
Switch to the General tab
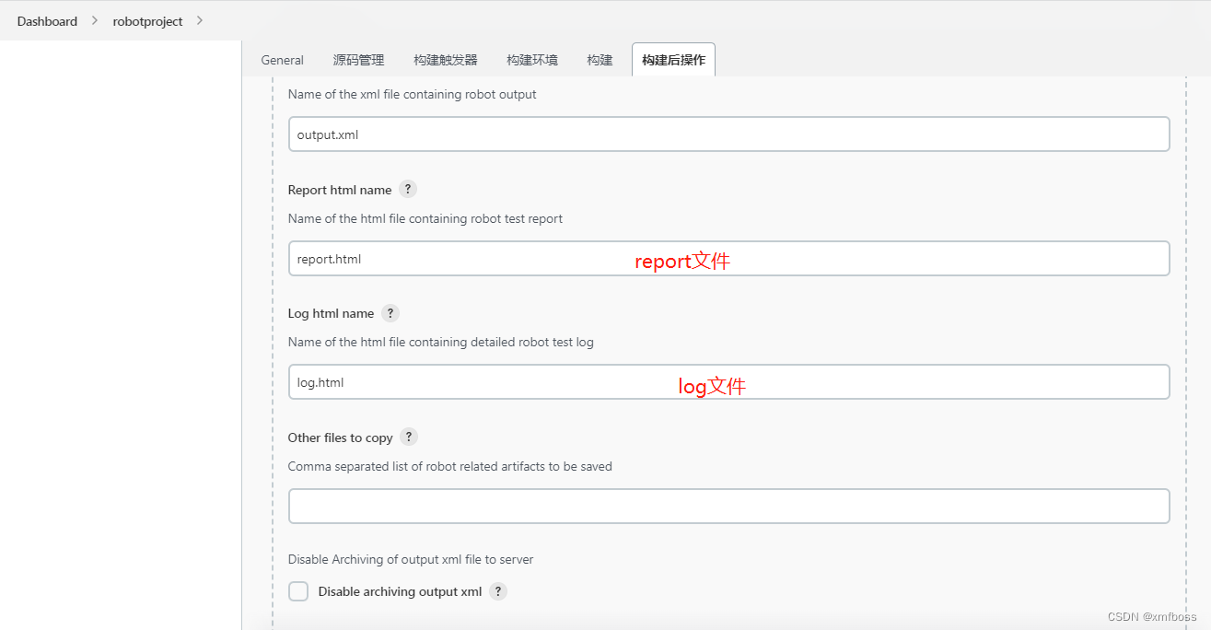coord(282,60)
